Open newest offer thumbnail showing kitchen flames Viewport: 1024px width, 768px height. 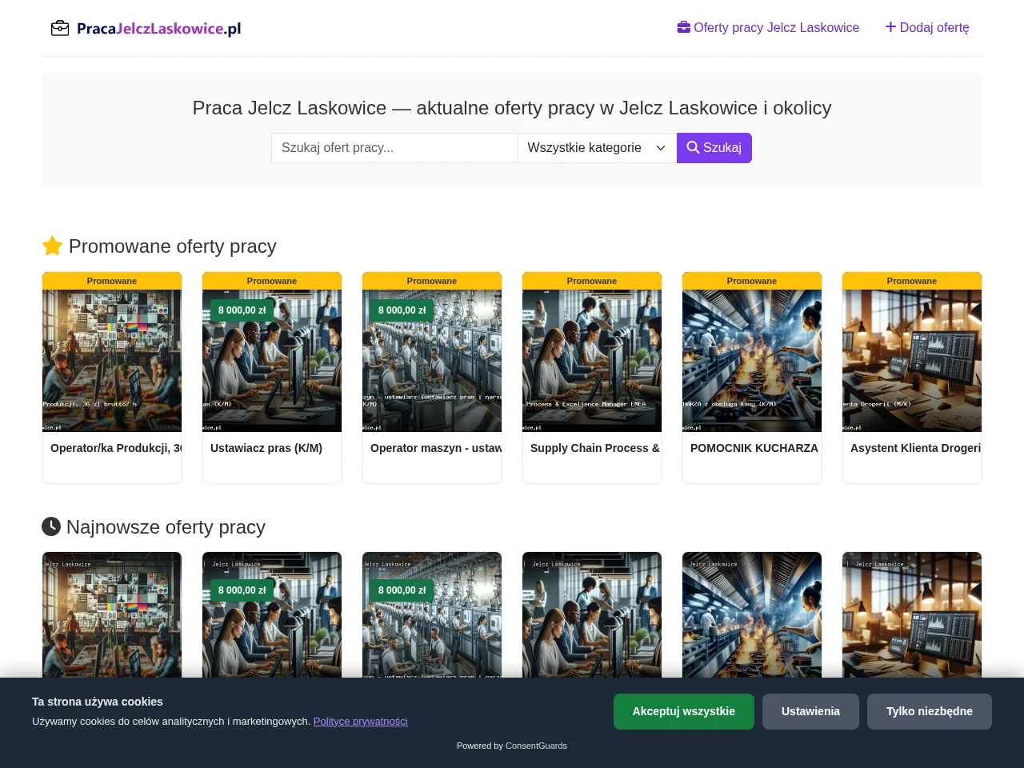click(752, 614)
